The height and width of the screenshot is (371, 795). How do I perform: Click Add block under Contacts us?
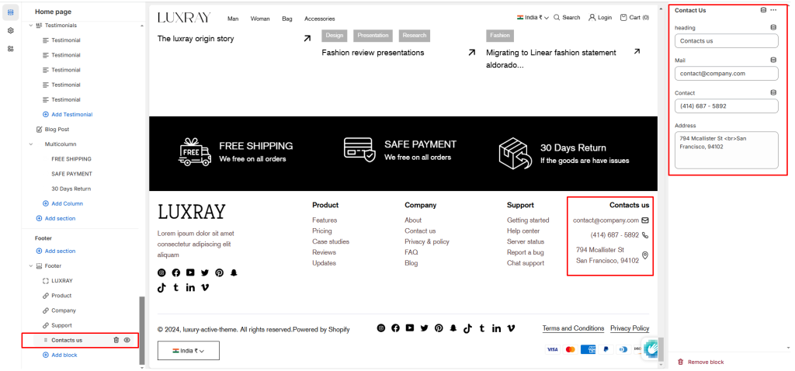click(61, 355)
